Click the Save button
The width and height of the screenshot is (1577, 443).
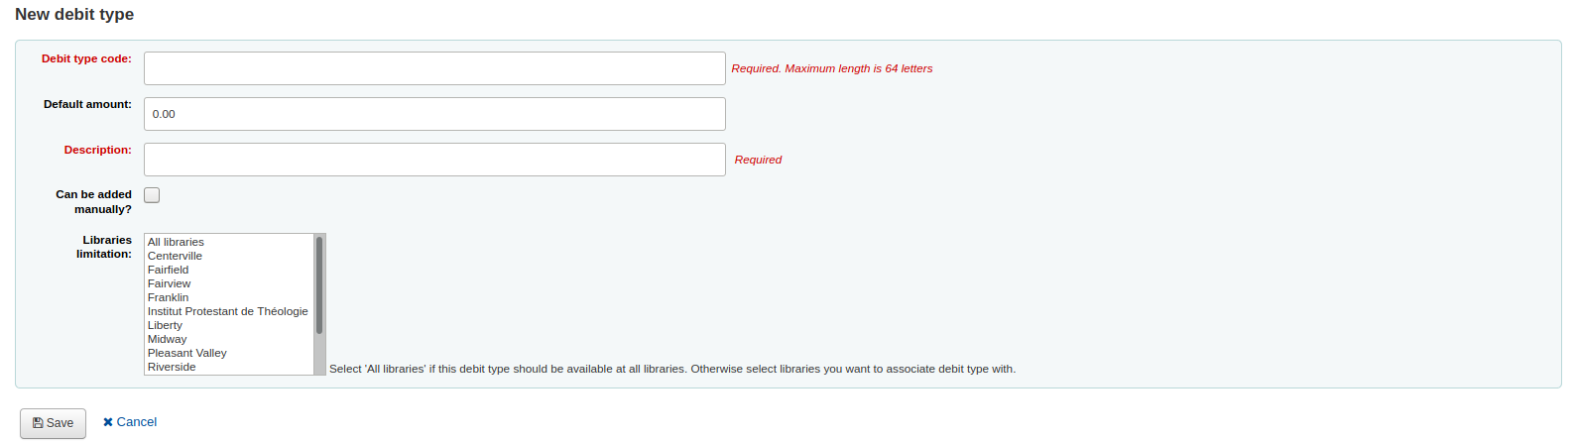(53, 423)
